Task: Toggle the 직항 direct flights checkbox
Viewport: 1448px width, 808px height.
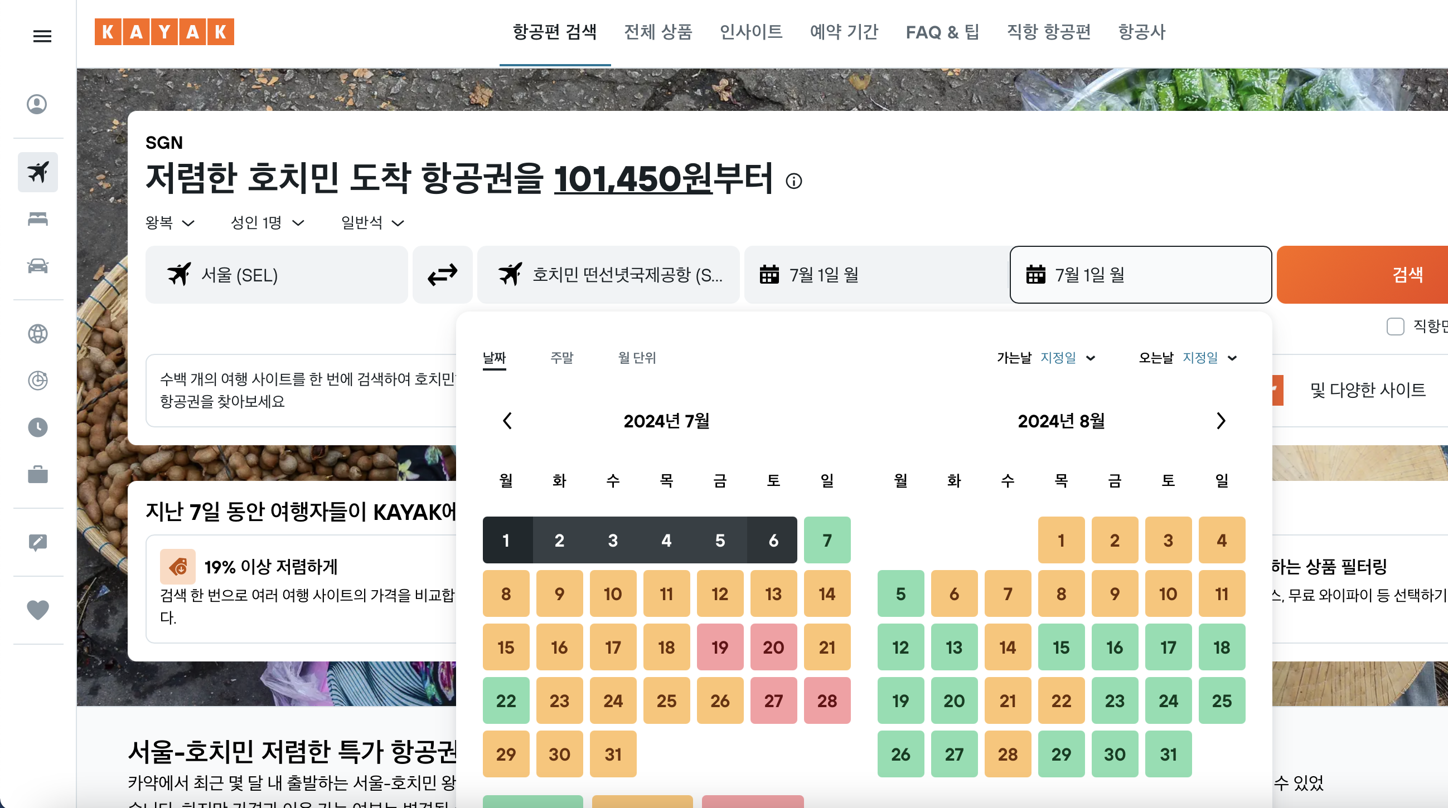Action: tap(1395, 327)
